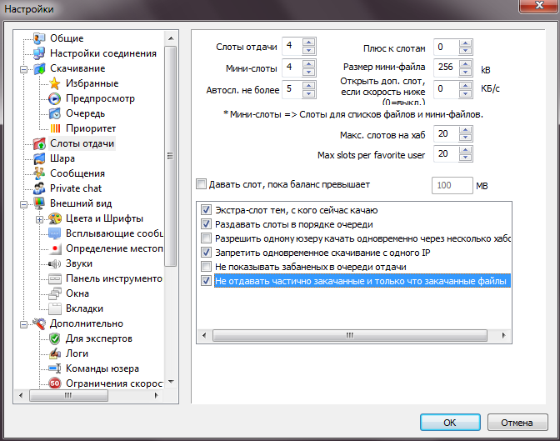Uncheck Раздавать слоты в порядке очереди
Viewport: 560px width, 441px height.
tap(207, 224)
